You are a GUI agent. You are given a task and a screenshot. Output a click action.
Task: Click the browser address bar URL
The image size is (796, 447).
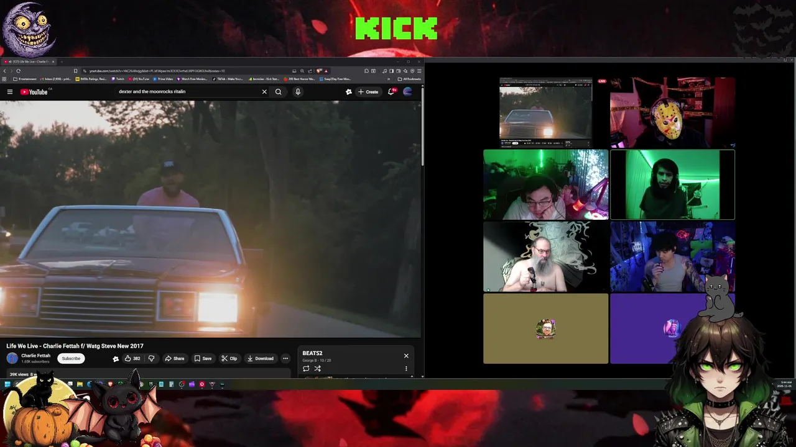tap(157, 71)
